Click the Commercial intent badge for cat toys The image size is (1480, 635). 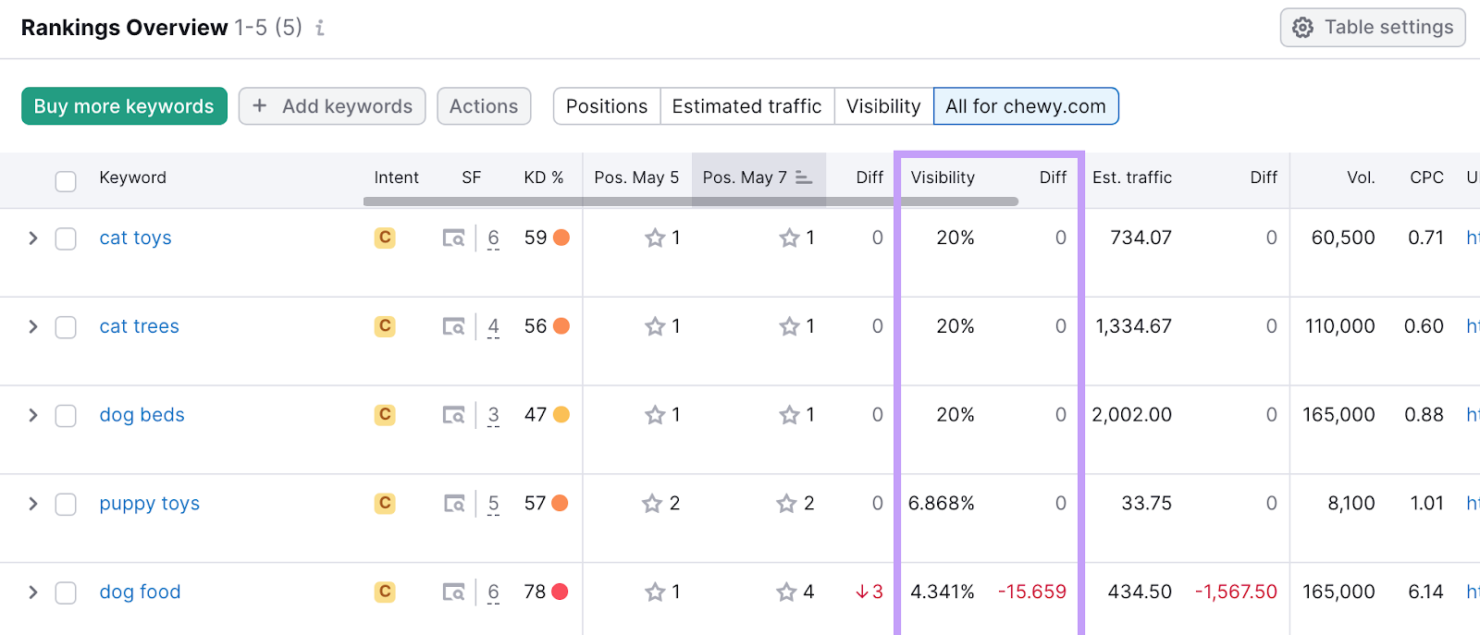385,238
